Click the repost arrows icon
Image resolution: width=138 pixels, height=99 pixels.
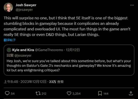38,93
